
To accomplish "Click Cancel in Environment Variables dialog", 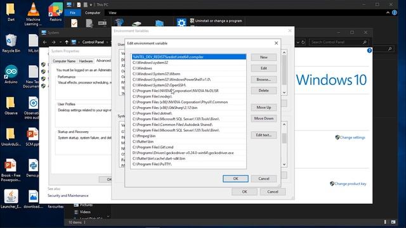I will pos(273,191).
